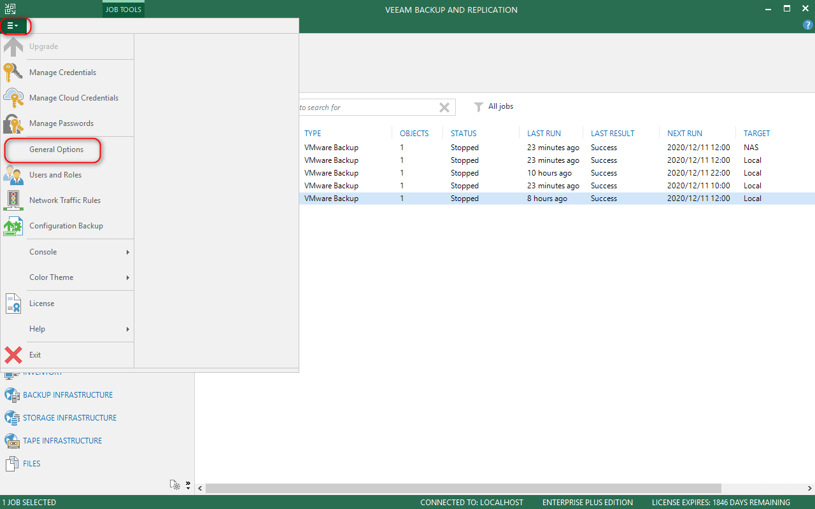The width and height of the screenshot is (815, 509).
Task: Open Storage Infrastructure view
Action: (x=69, y=418)
